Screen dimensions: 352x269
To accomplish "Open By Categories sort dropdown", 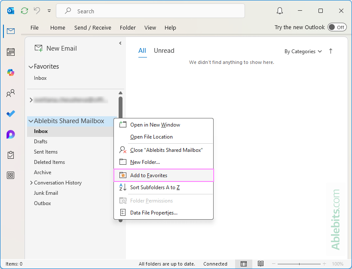I will click(303, 51).
